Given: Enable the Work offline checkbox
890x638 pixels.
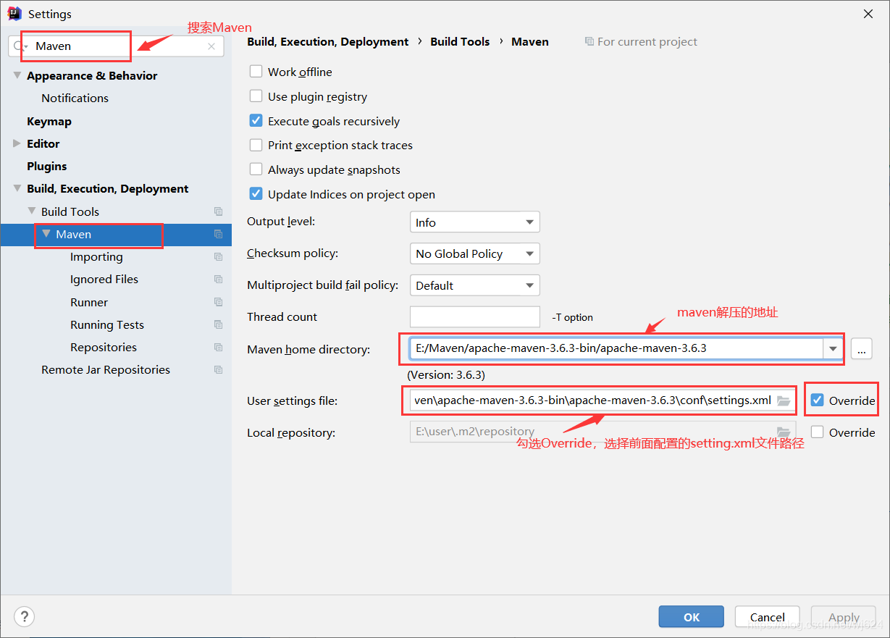Looking at the screenshot, I should pos(256,72).
